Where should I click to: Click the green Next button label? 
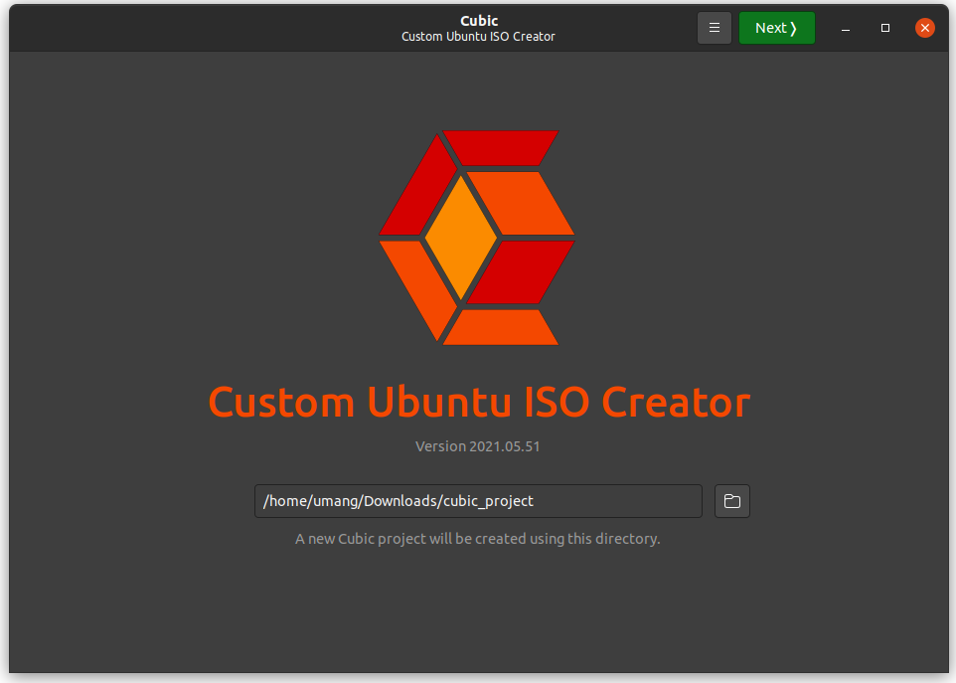click(770, 27)
